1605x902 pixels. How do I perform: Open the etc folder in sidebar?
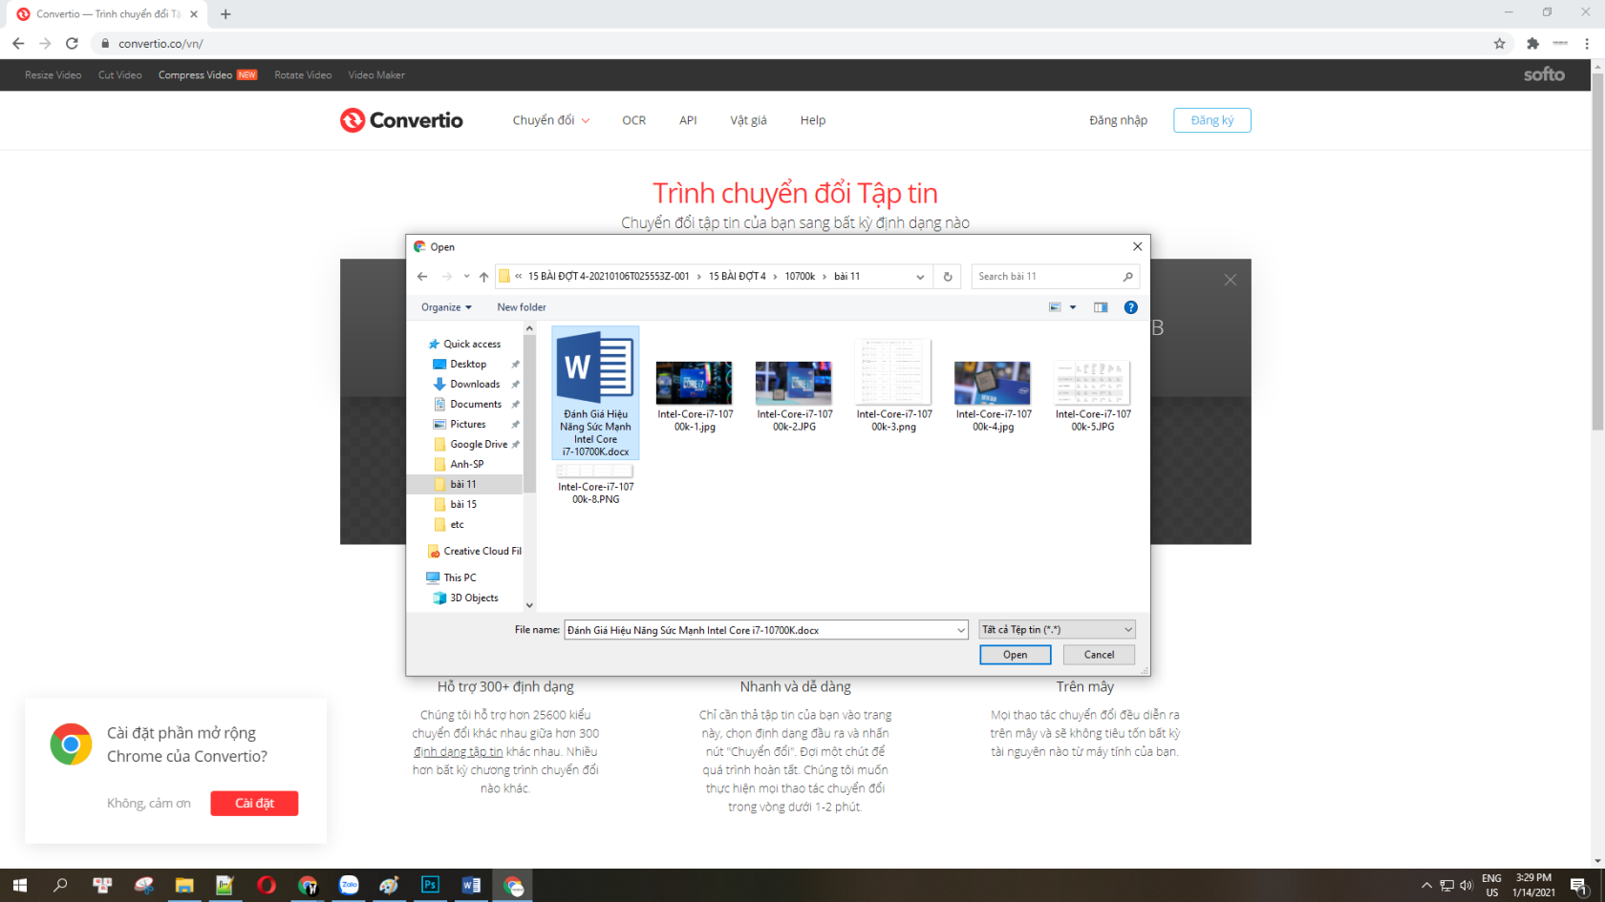457,524
